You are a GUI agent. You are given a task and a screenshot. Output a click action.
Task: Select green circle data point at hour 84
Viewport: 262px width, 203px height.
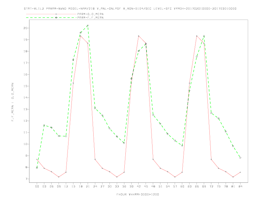[x=240, y=158]
